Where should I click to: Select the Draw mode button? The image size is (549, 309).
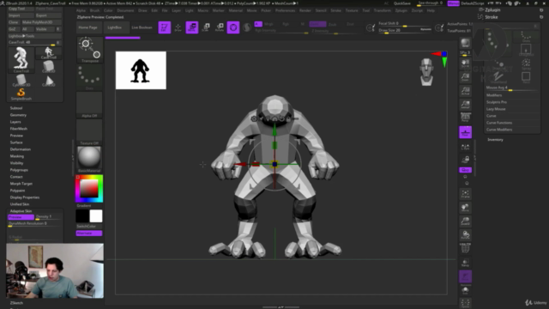point(178,27)
